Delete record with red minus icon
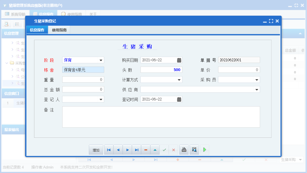The image size is (307, 173). (146, 150)
